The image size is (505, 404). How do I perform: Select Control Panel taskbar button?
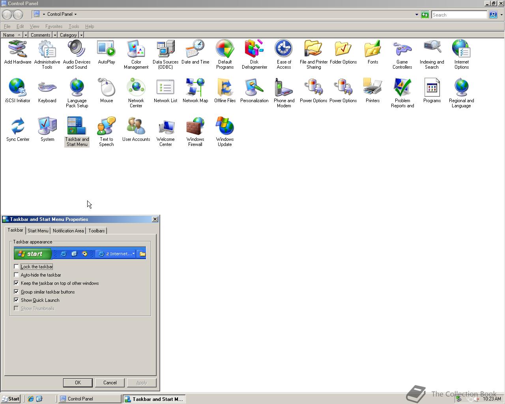90,399
